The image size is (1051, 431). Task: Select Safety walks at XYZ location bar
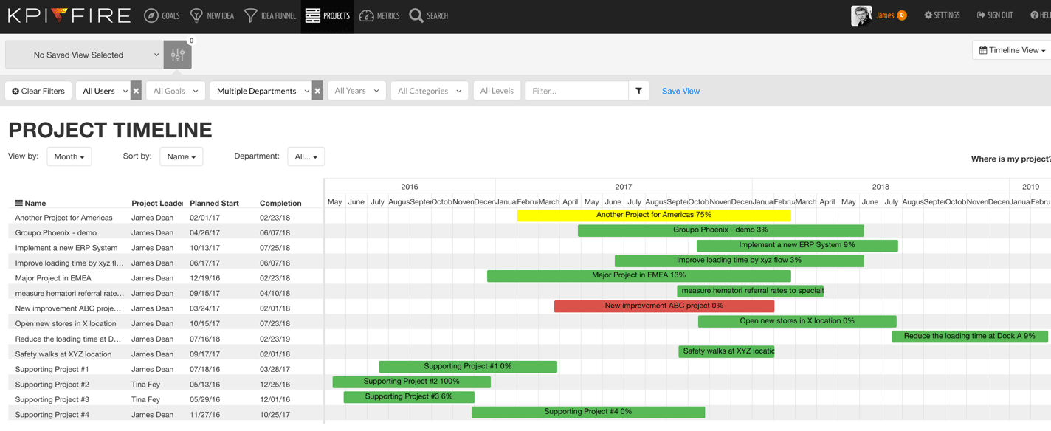point(726,351)
